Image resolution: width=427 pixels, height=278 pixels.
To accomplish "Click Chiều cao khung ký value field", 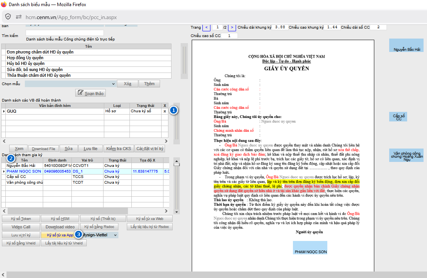I will [x=332, y=27].
